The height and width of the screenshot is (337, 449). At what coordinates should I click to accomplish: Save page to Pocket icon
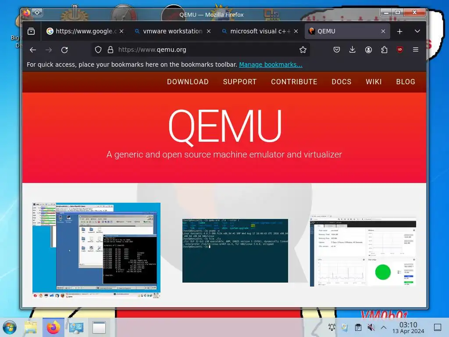tap(337, 50)
